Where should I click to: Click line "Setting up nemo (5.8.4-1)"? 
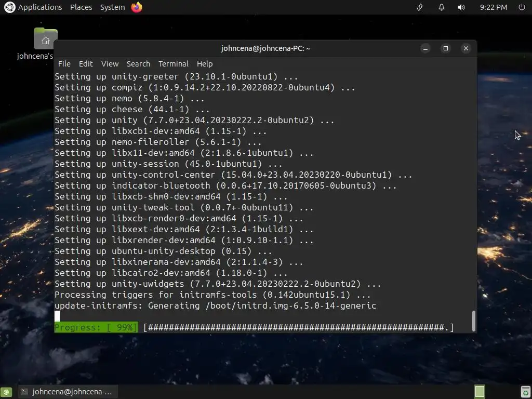point(129,98)
